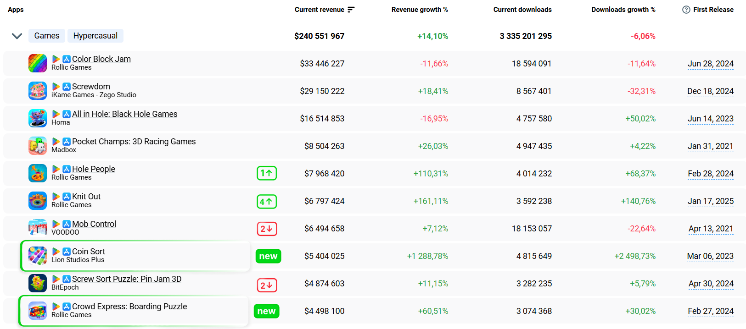The width and height of the screenshot is (746, 329).
Task: Click Google Play icon for Knit Out
Action: (x=56, y=197)
